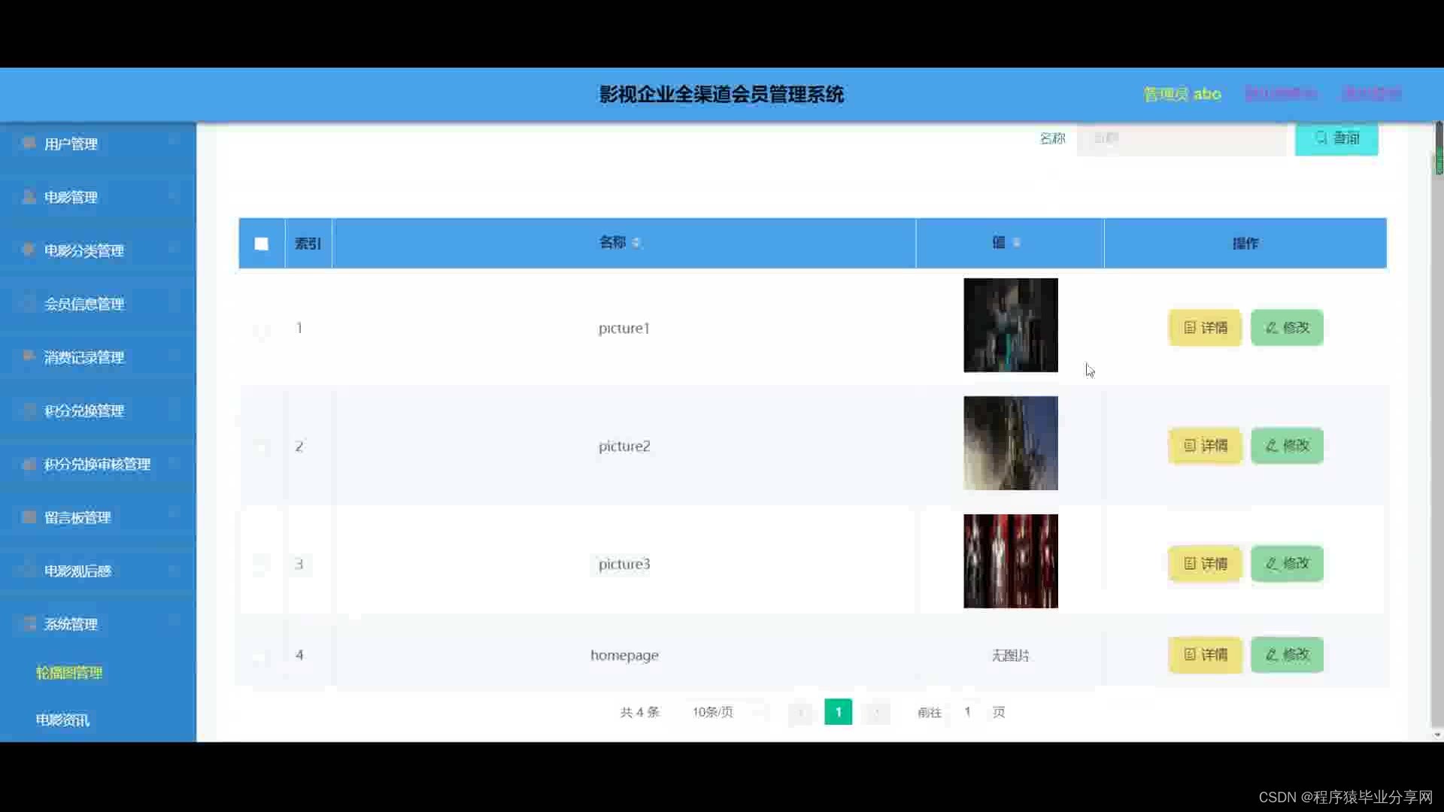Click the 留言板管理 sidebar icon
This screenshot has height=812, width=1444.
click(x=29, y=517)
